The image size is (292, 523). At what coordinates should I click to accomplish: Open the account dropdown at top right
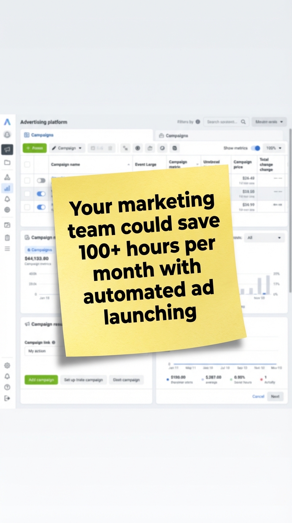click(269, 122)
